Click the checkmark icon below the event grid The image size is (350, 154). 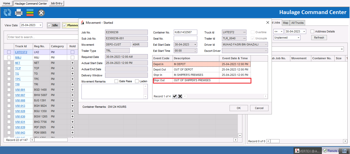[x=175, y=96]
